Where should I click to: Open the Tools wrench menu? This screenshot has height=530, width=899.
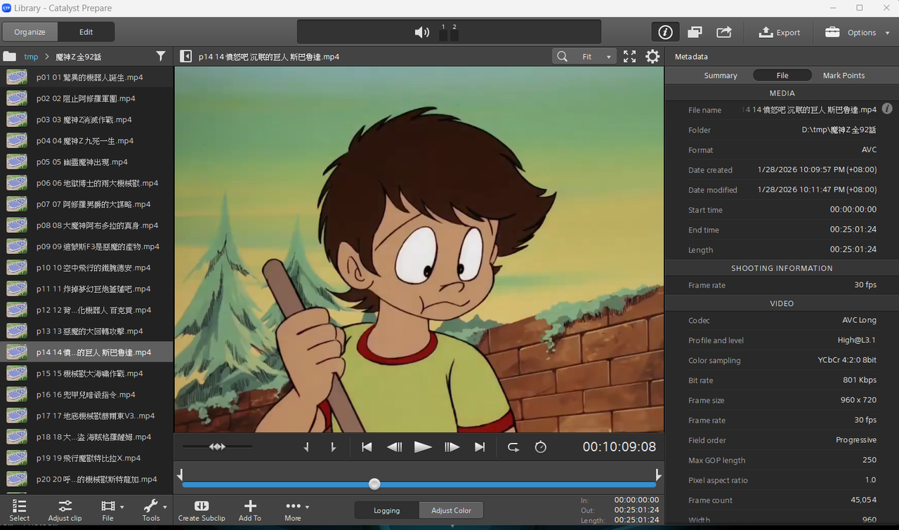click(x=154, y=510)
